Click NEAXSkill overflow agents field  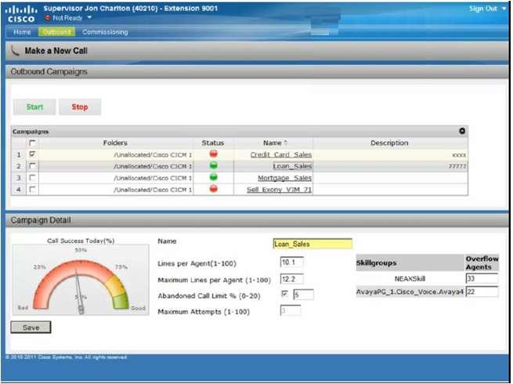click(x=482, y=278)
